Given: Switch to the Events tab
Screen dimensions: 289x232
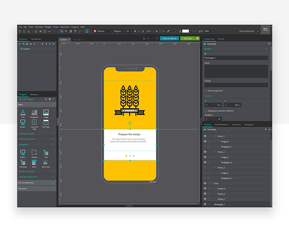Looking at the screenshot, I should [x=221, y=39].
